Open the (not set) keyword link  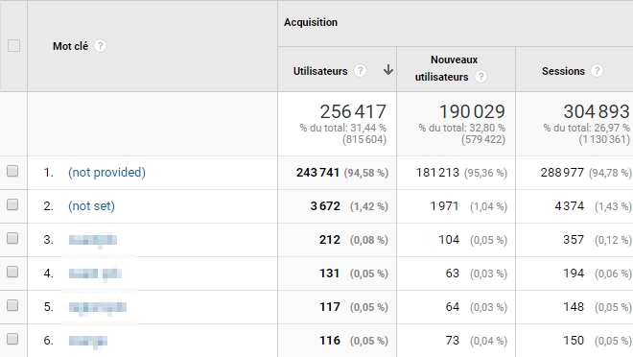point(91,206)
